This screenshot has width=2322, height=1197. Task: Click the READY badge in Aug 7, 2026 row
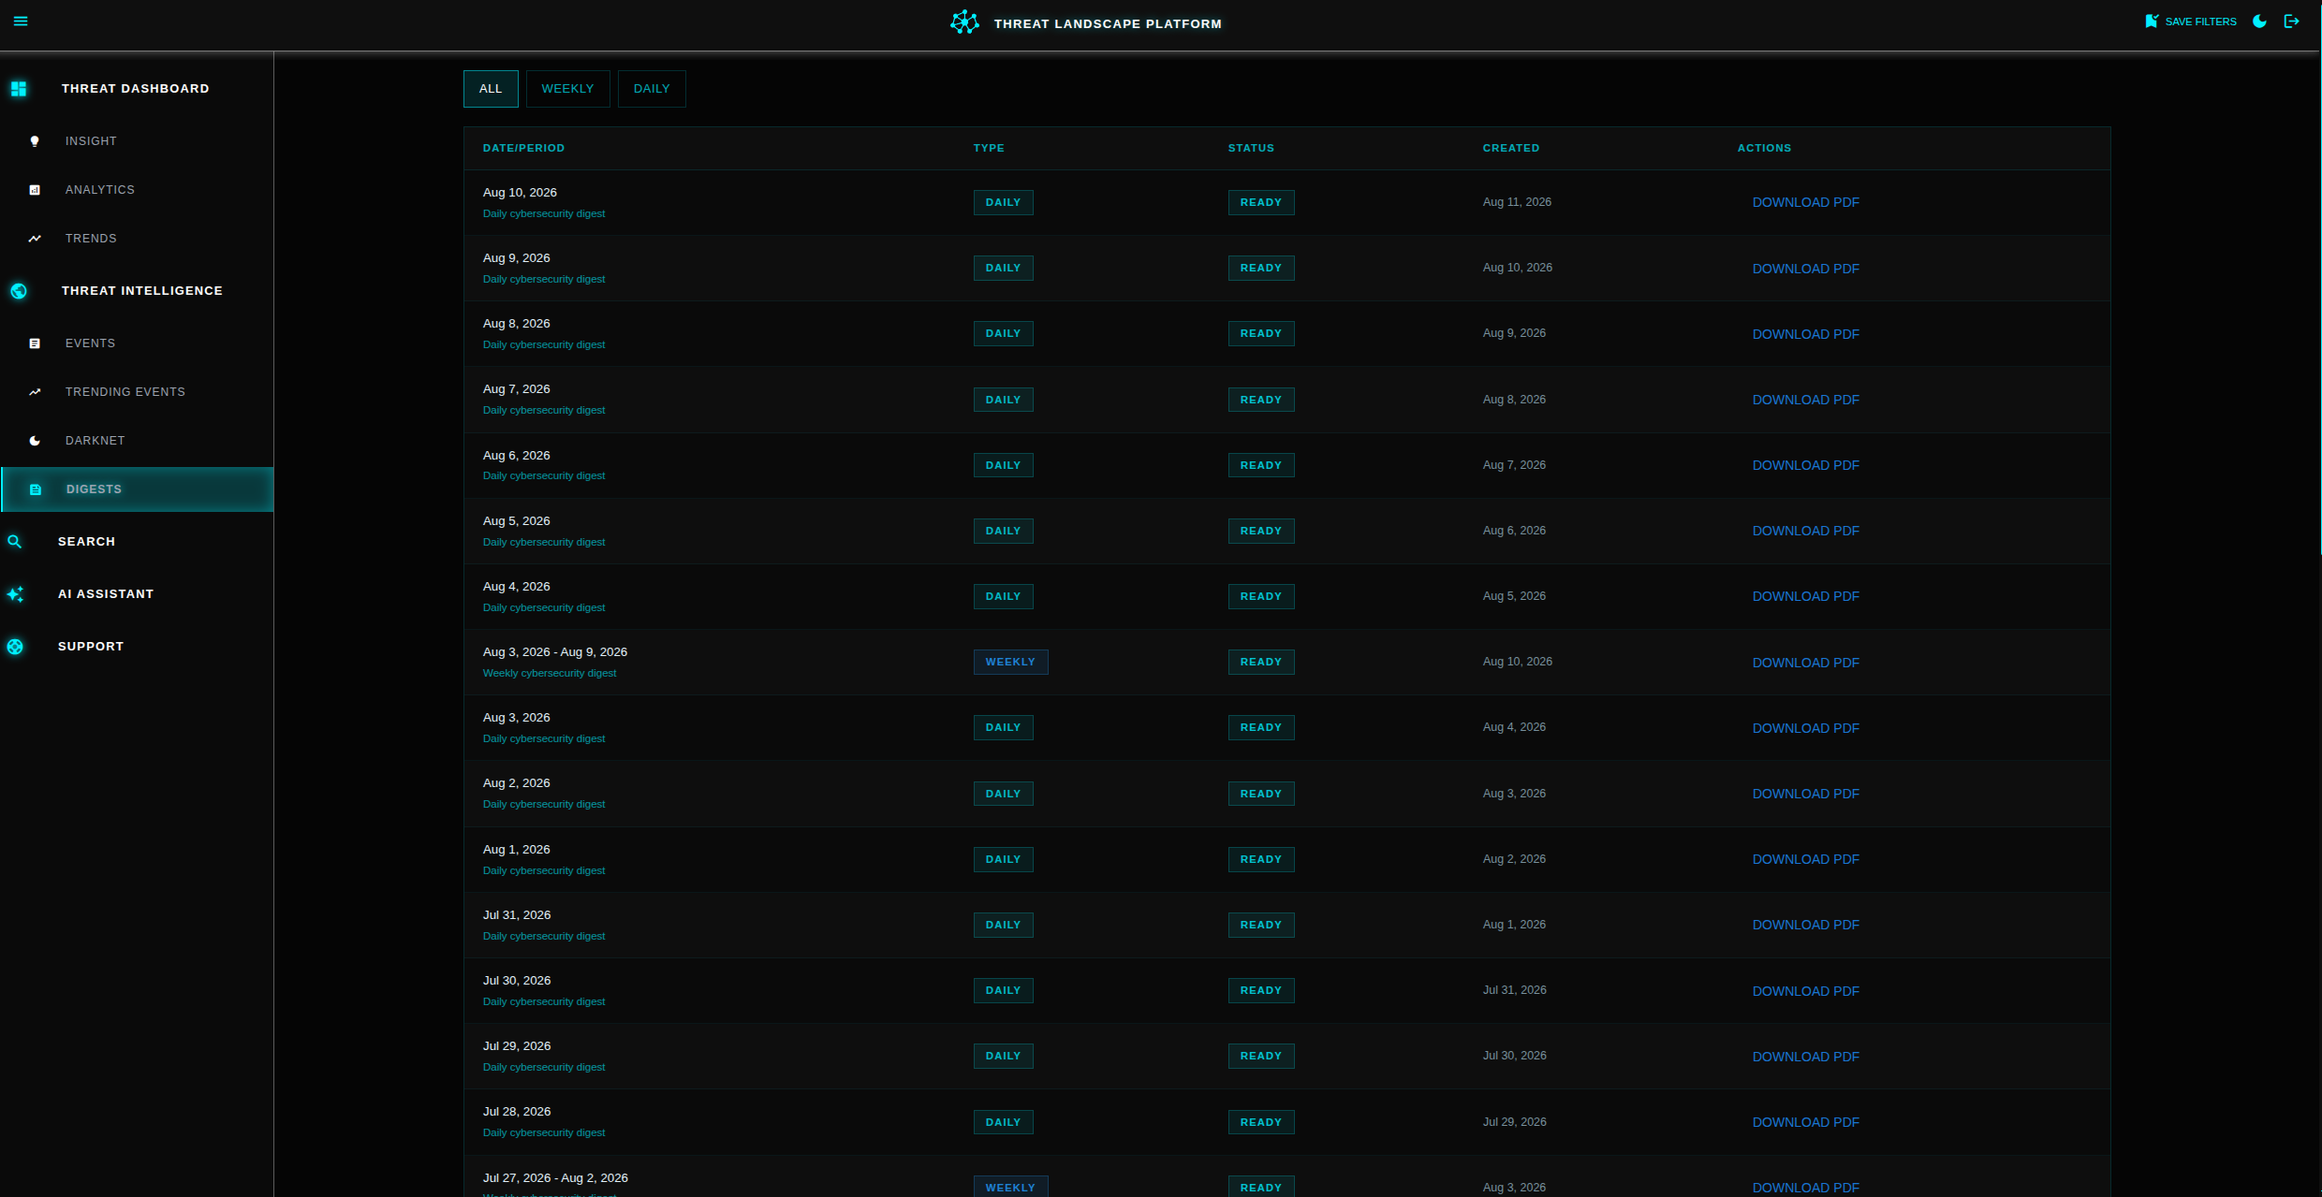[x=1260, y=400]
